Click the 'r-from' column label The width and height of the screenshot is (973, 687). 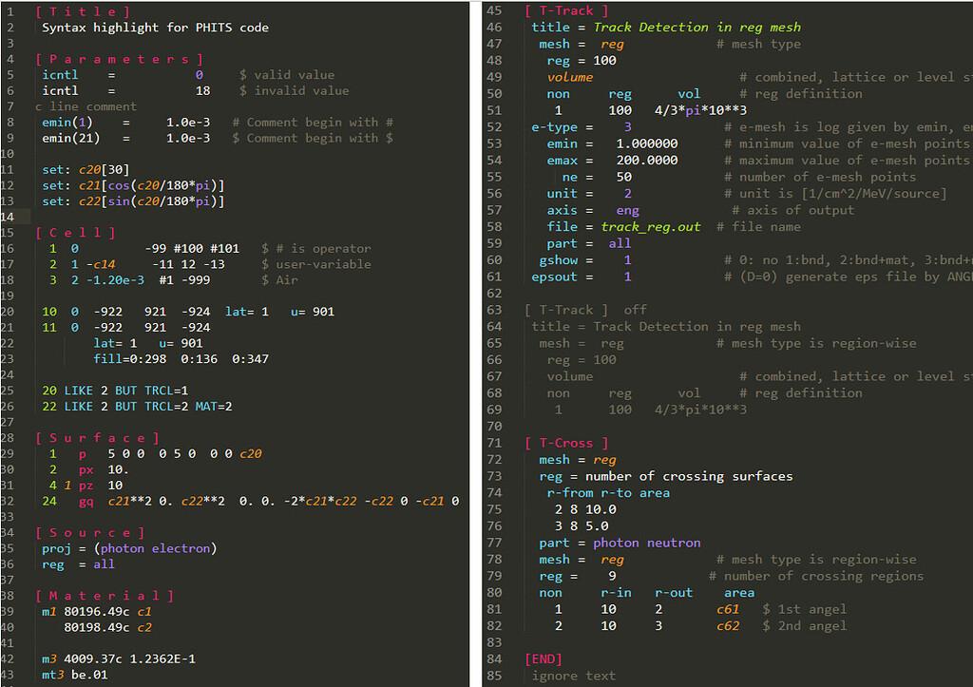[570, 493]
